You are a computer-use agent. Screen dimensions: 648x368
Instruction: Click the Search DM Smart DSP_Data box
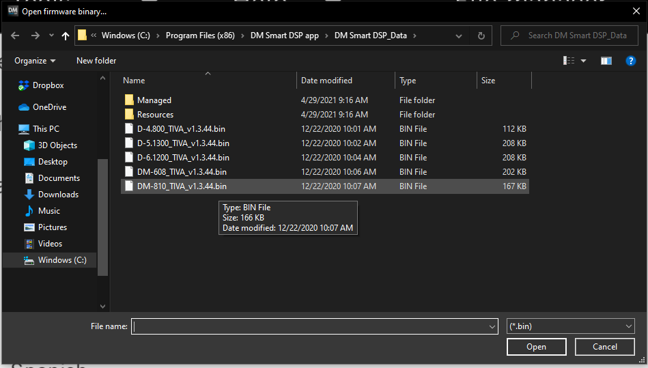pos(569,36)
